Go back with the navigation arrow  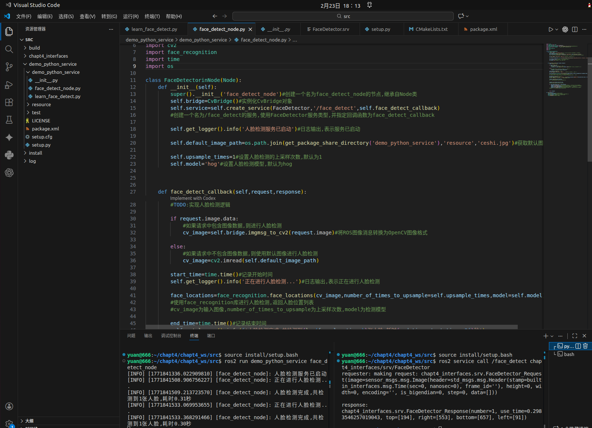[215, 16]
